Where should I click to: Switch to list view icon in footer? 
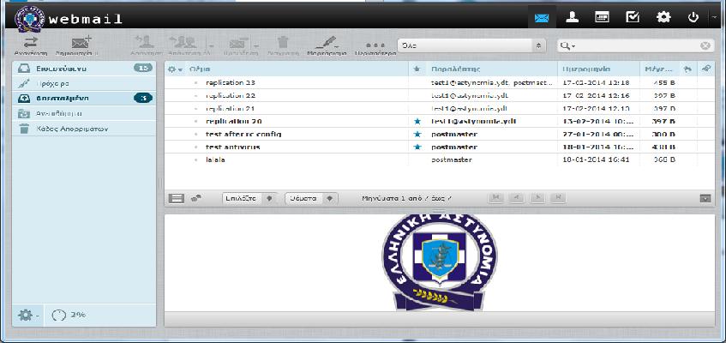(x=176, y=198)
